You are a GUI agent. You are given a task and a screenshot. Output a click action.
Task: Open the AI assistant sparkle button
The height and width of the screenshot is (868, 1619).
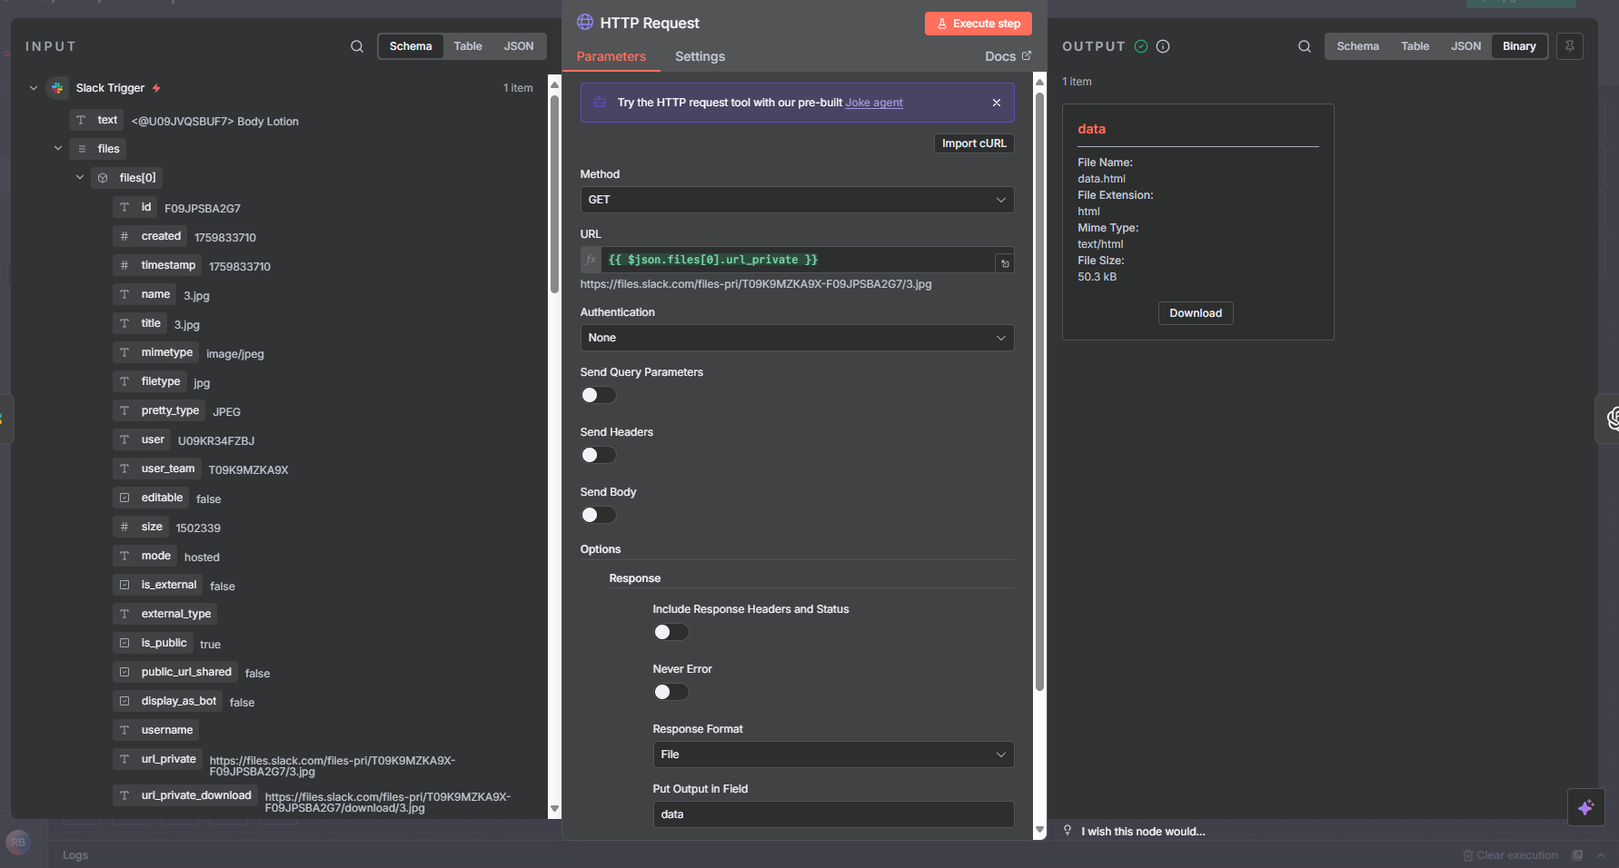click(1585, 807)
